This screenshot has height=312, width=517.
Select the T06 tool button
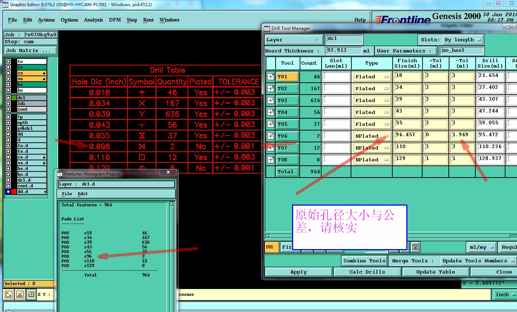coord(287,136)
